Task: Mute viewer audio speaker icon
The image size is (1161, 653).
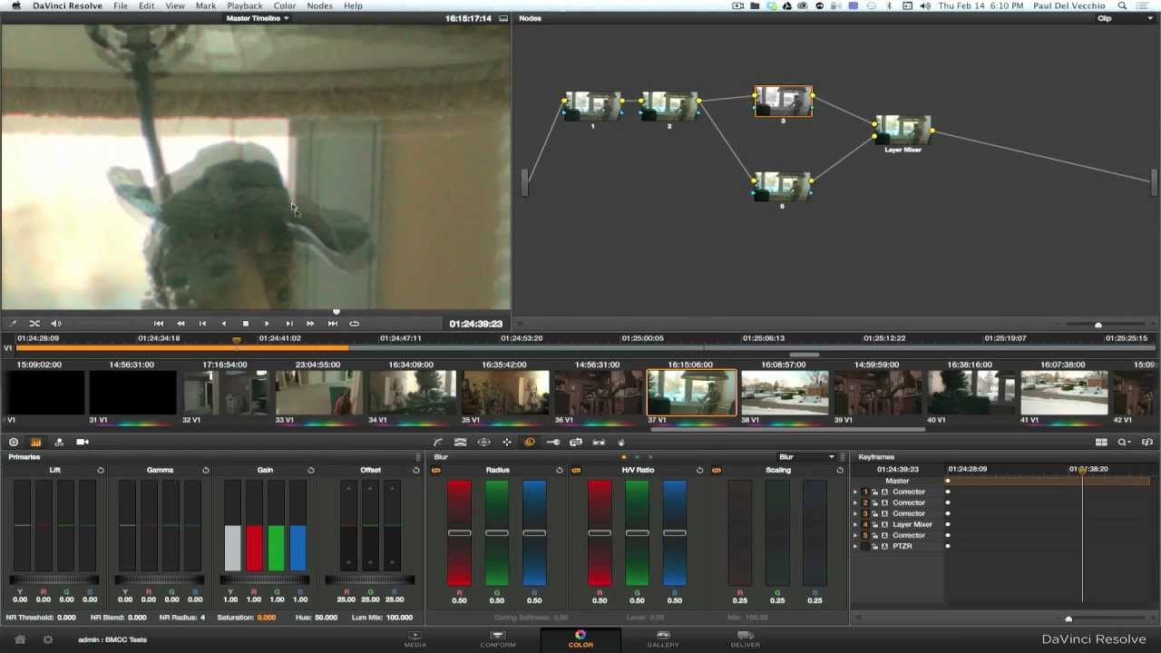Action: click(56, 323)
